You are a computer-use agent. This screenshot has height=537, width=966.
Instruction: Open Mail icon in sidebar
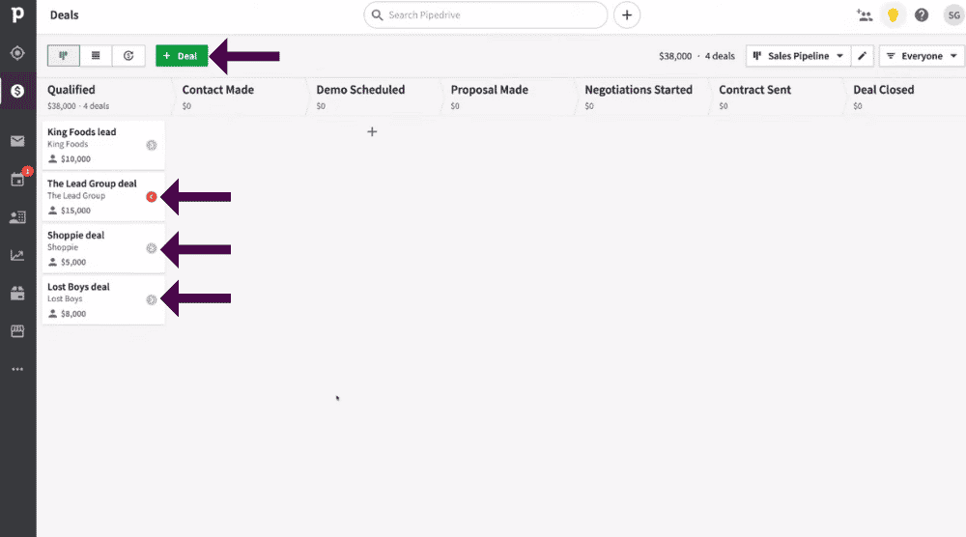click(17, 141)
